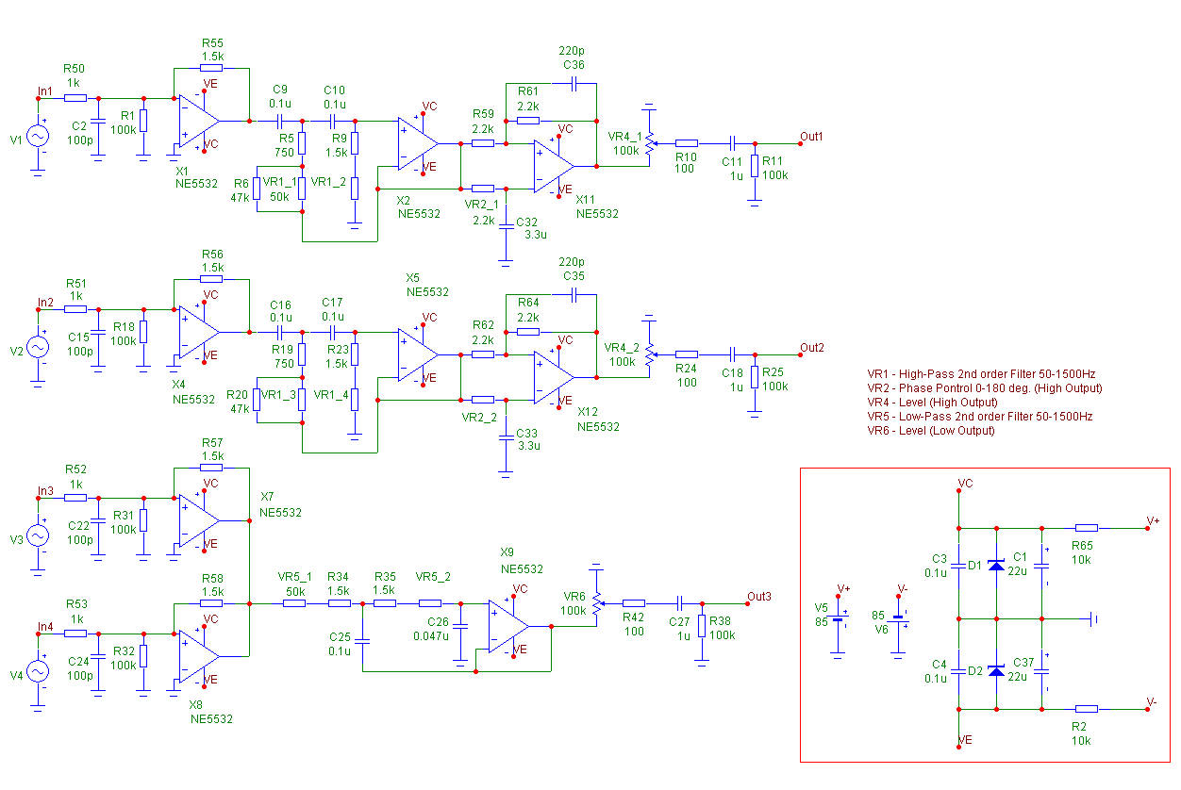Select the Out3 output node label

click(758, 597)
